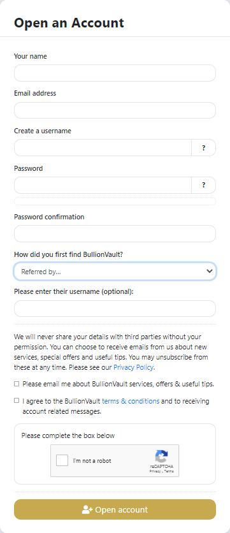The image size is (230, 533).
Task: Click the reCAPTCHA Terms link
Action: tap(169, 471)
